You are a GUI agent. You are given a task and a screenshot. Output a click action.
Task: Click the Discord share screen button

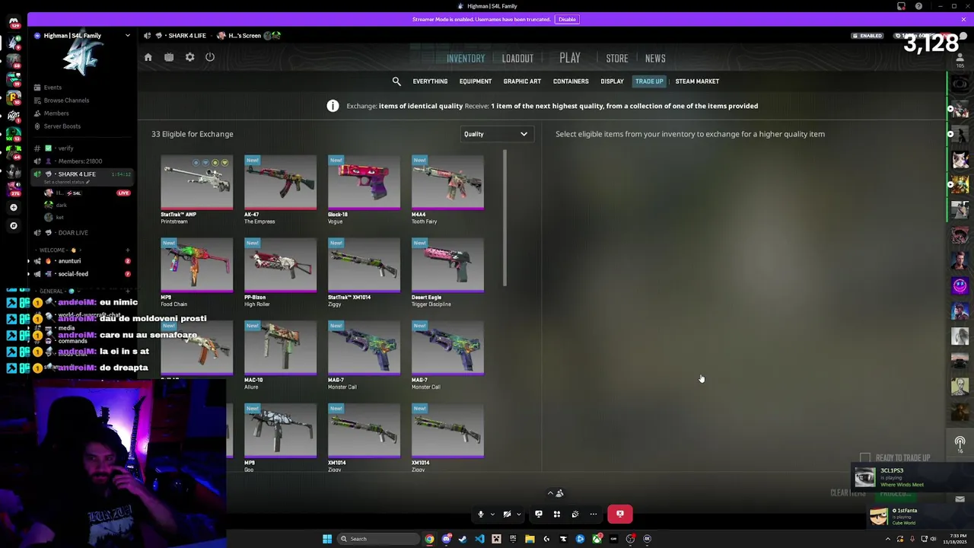click(539, 515)
